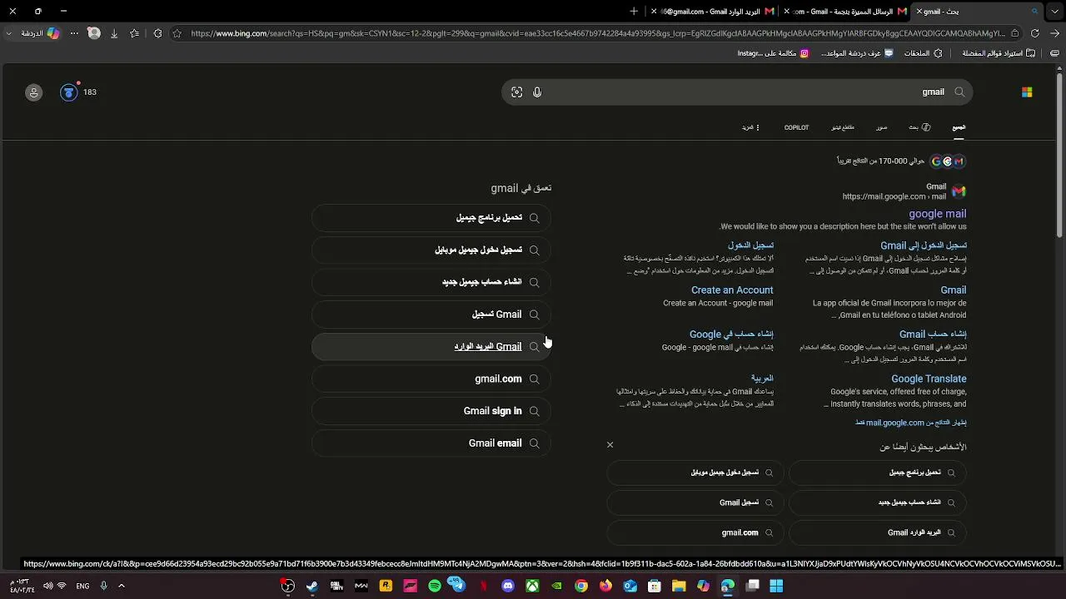Open the Instagram bookmark in favorites bar
This screenshot has height=599, width=1066.
773,53
